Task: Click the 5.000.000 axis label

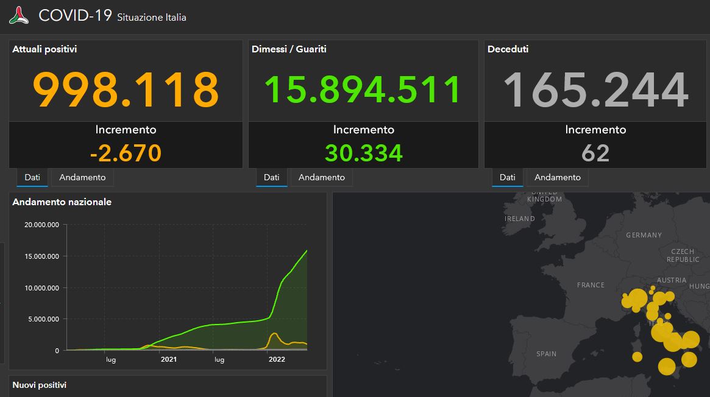Action: click(x=44, y=319)
